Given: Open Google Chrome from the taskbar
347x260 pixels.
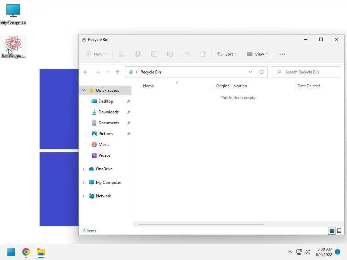Looking at the screenshot, I should (x=26, y=252).
